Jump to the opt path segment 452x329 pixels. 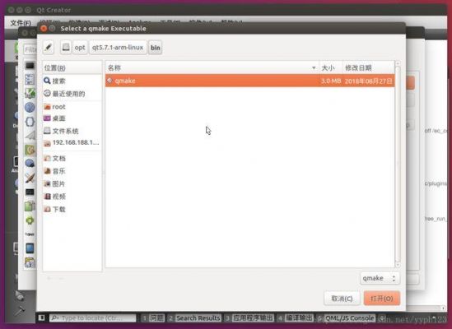click(x=80, y=47)
